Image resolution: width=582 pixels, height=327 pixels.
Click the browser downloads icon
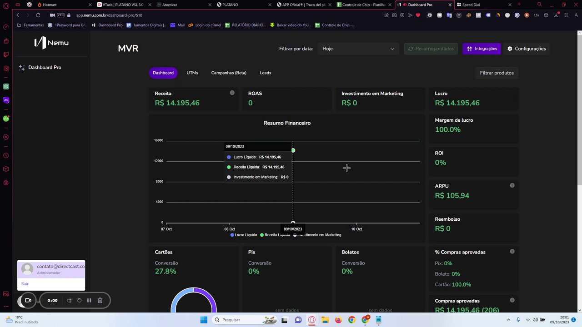(556, 15)
